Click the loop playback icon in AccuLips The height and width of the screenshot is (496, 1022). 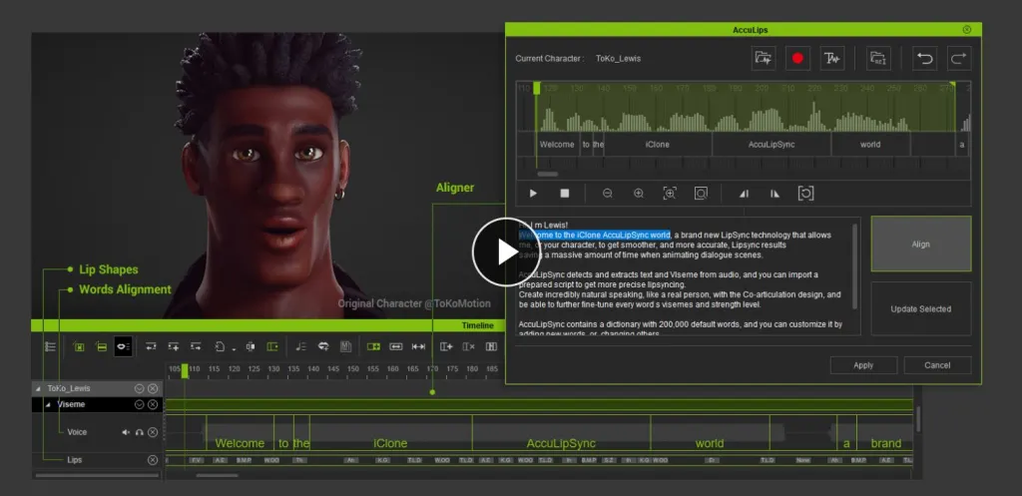click(805, 193)
